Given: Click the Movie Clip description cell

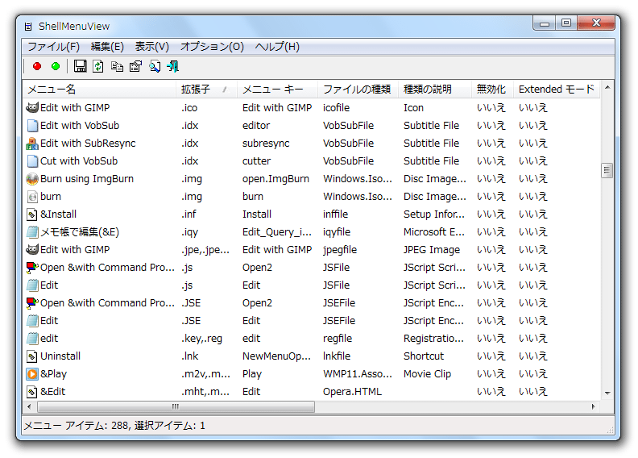Looking at the screenshot, I should [x=427, y=373].
